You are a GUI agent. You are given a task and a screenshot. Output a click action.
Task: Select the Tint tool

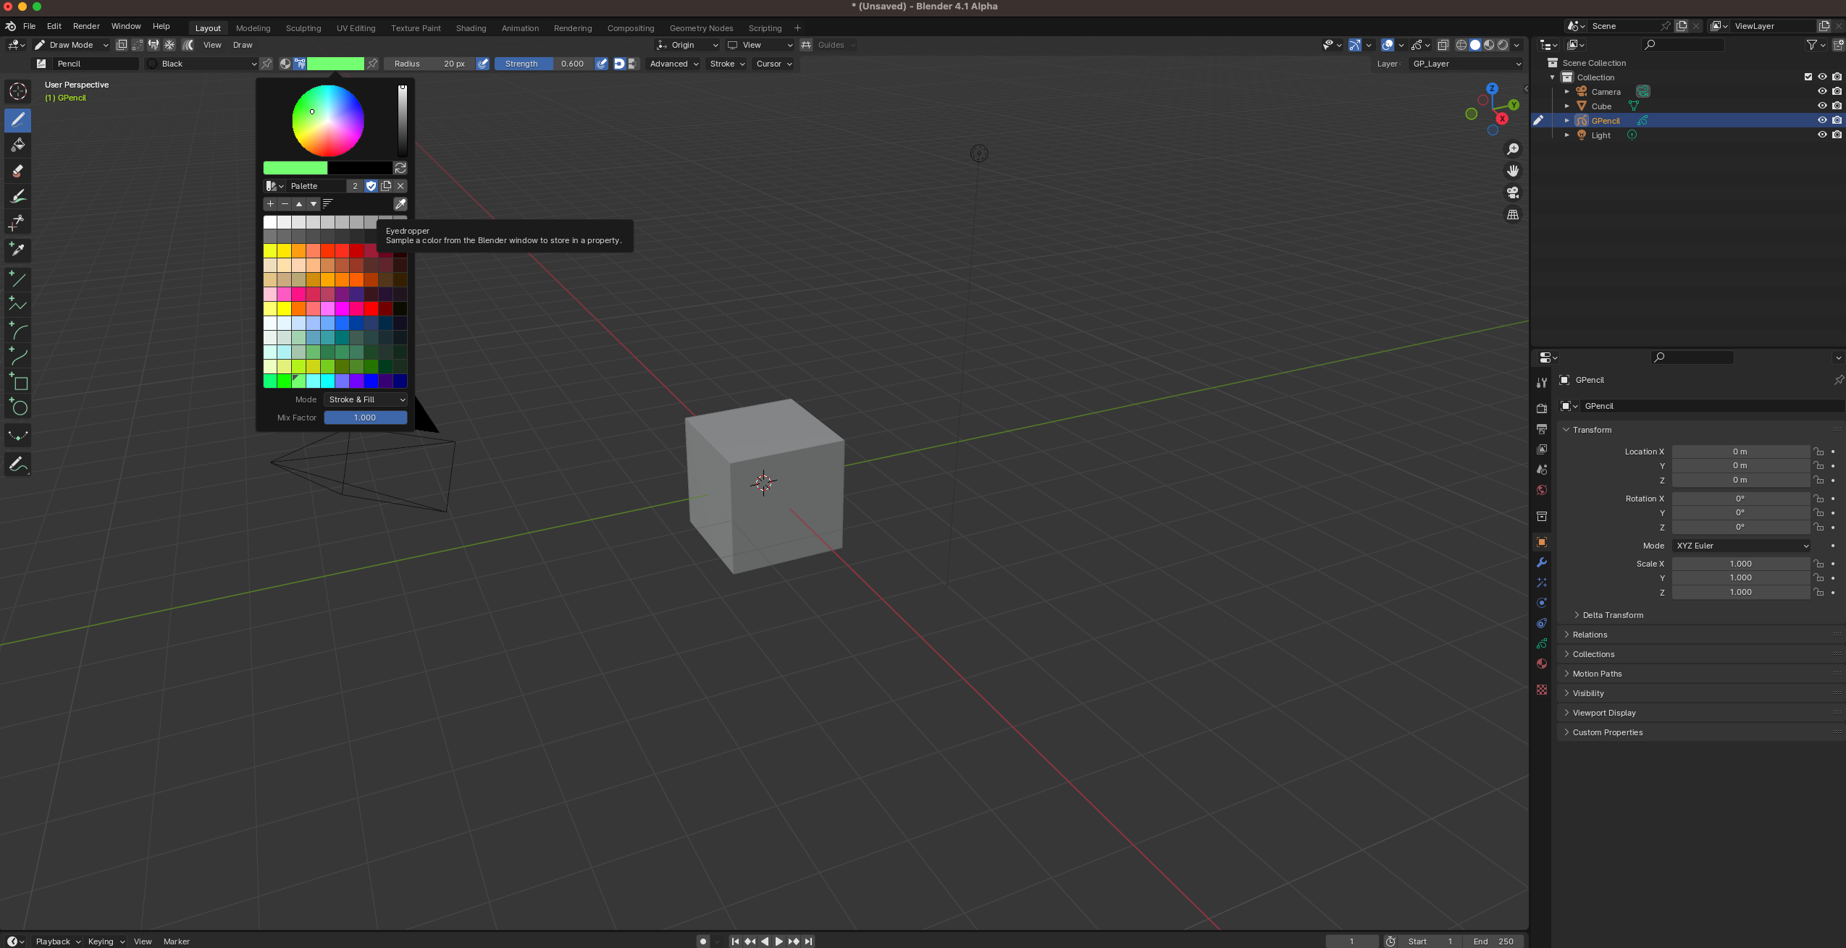click(18, 197)
